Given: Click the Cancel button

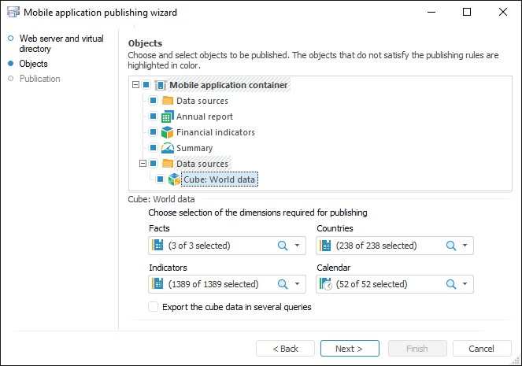Looking at the screenshot, I should point(481,349).
